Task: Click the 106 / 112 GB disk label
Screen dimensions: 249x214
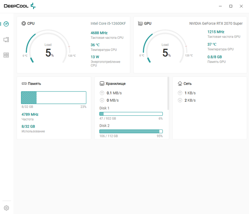Action: [109, 136]
